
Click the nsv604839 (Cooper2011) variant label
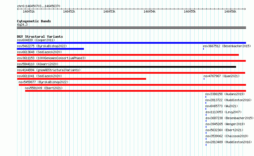point(36,40)
